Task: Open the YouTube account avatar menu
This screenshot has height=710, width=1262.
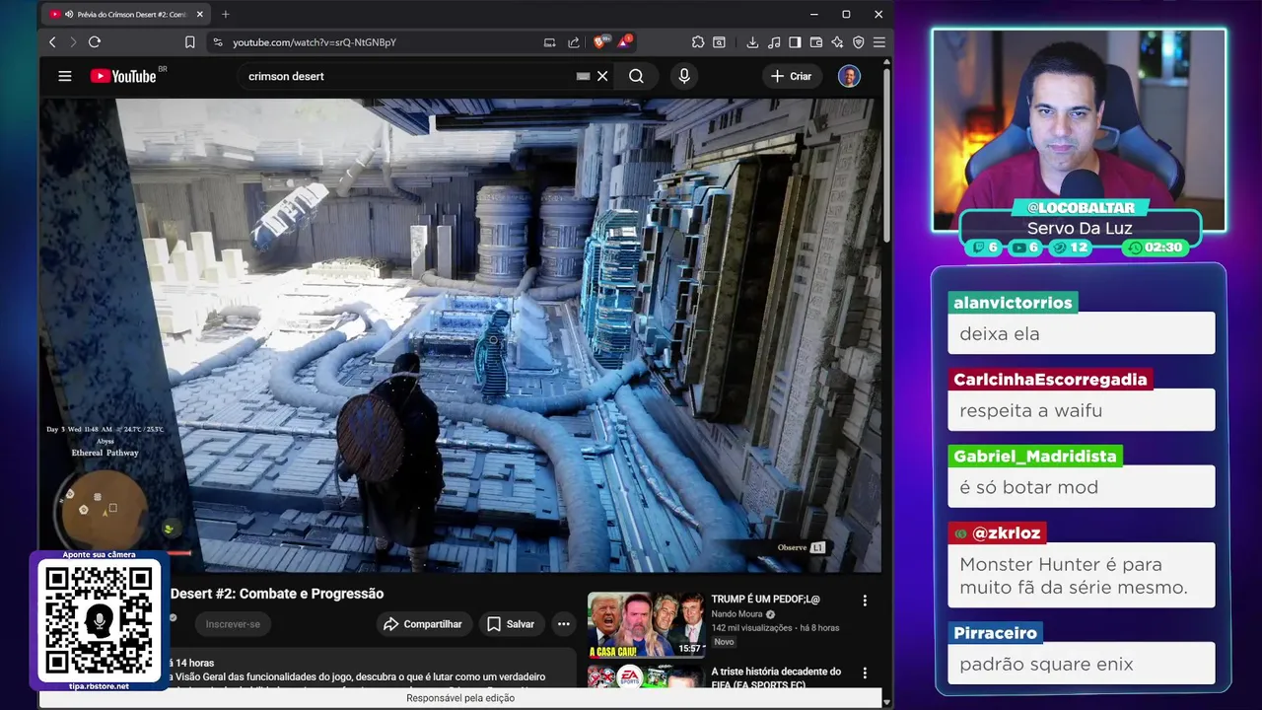Action: tap(849, 76)
